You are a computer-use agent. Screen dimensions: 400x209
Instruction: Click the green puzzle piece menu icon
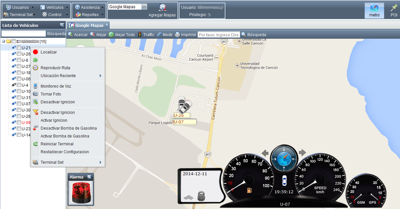pos(35,60)
